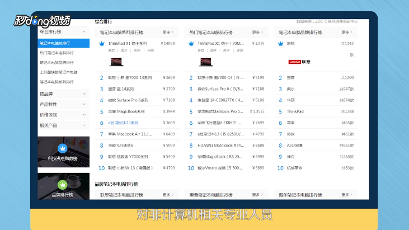The height and width of the screenshot is (230, 409).
Task: Open 更多 for 笔记本电脑系列排行榜
Action: coord(168,32)
